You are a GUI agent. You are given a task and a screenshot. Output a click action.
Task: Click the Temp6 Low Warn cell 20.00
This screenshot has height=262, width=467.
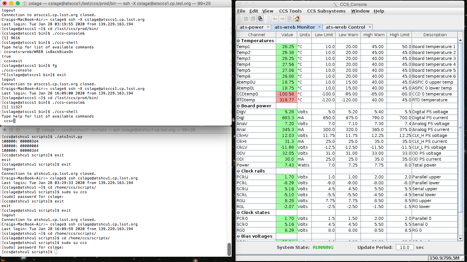pyautogui.click(x=348, y=76)
